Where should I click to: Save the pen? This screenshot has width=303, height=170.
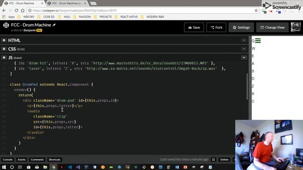click(194, 27)
